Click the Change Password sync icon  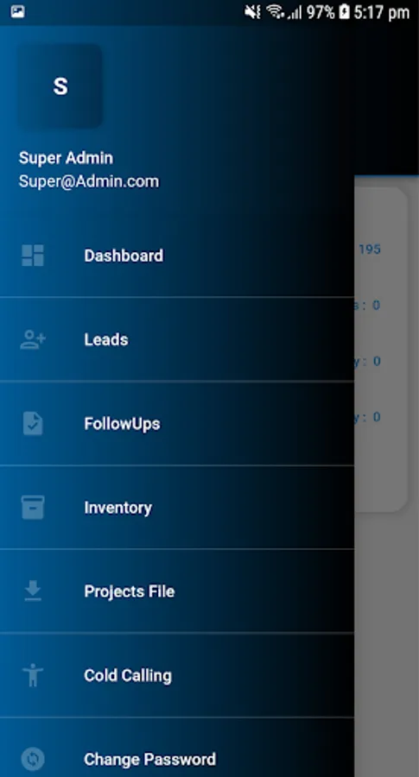pyautogui.click(x=33, y=759)
